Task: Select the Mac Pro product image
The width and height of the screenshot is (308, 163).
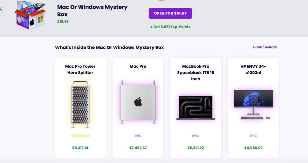Action: pyautogui.click(x=138, y=102)
